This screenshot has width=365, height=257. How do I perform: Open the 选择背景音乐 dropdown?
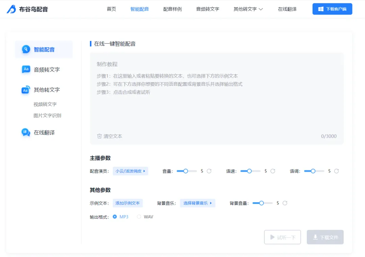coord(197,203)
